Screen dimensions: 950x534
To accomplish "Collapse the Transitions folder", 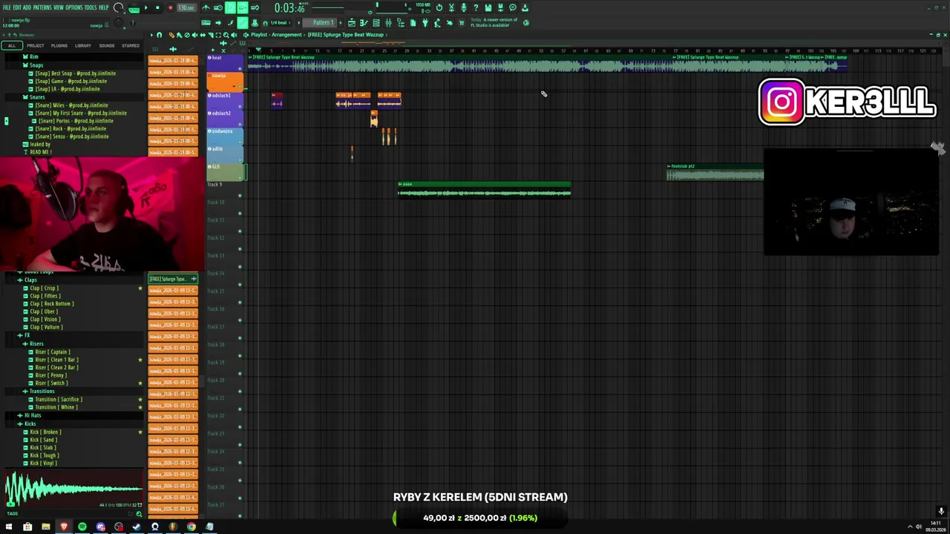I will (x=42, y=391).
